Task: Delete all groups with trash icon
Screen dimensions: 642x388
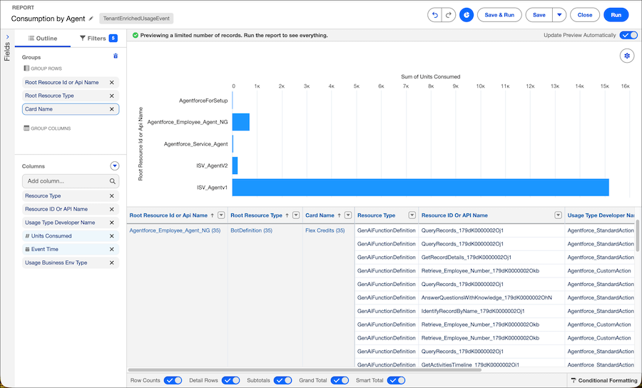Action: coord(116,56)
